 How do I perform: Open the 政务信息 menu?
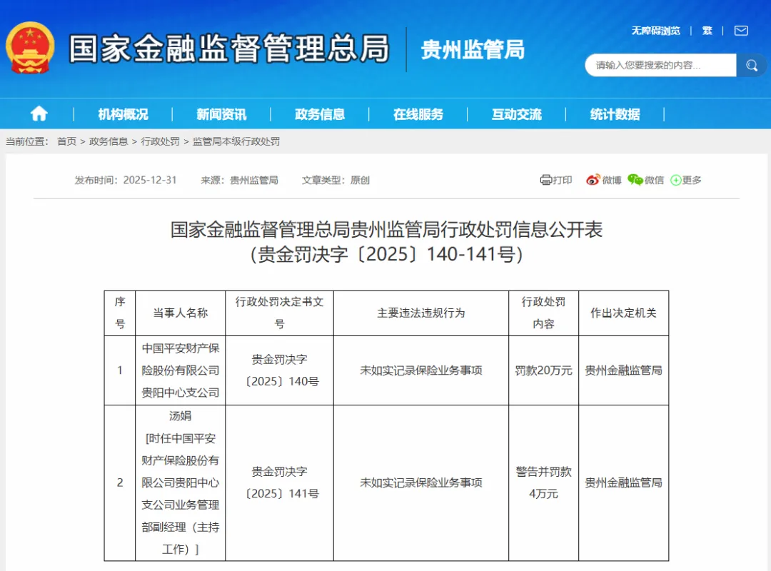[x=320, y=115]
